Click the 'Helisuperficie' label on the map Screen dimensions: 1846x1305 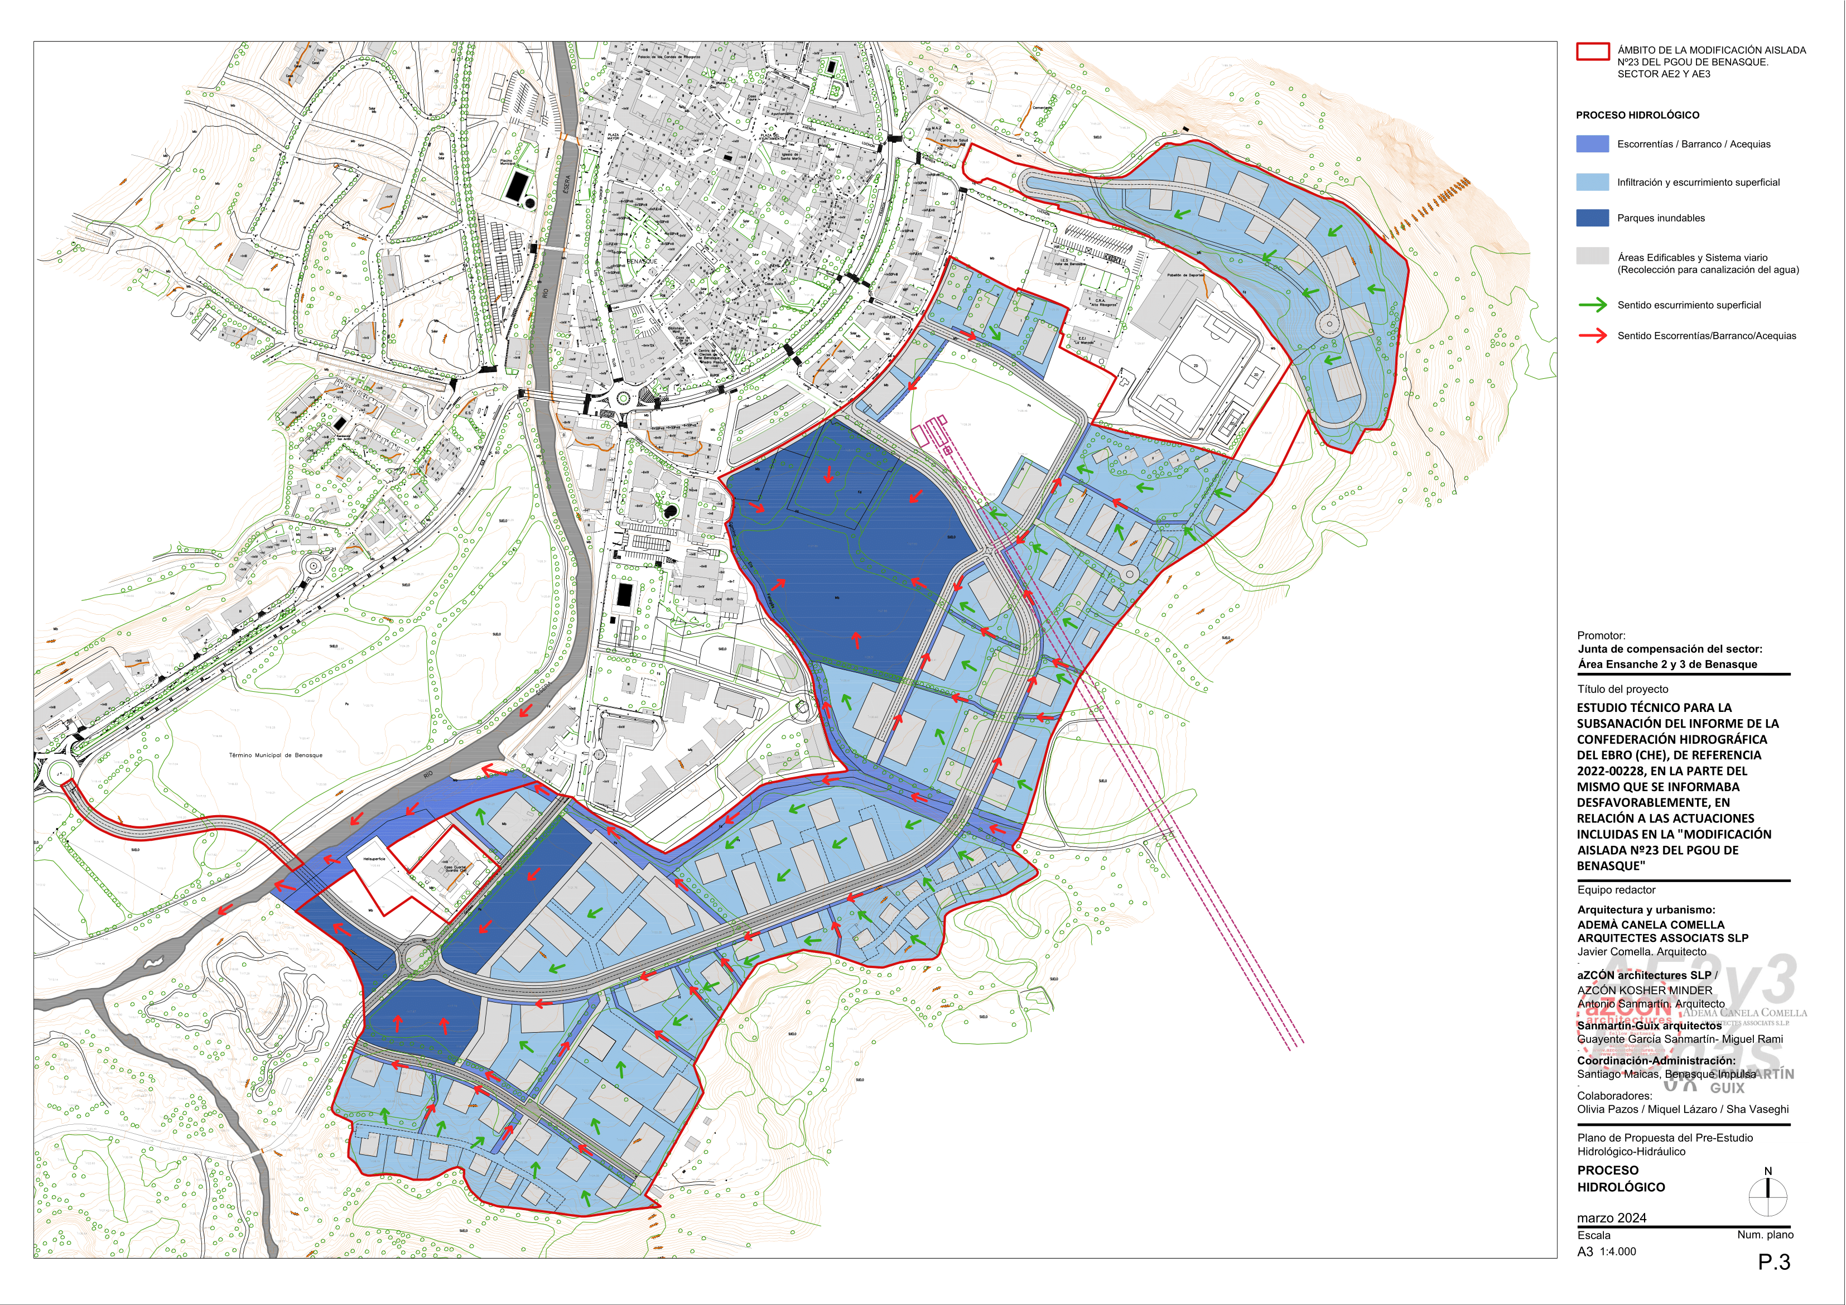[x=375, y=860]
